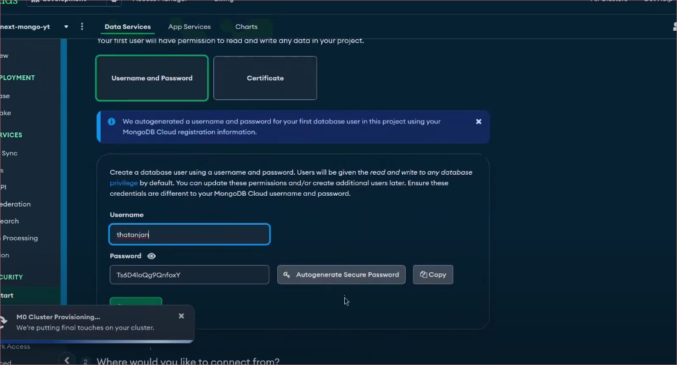This screenshot has width=677, height=365.
Task: Click the clipboard icon in Copy button
Action: [423, 275]
